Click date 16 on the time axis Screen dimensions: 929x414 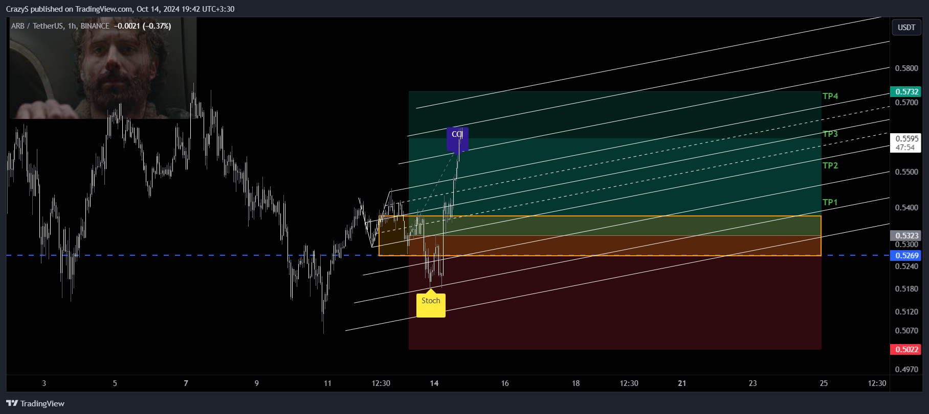click(505, 383)
